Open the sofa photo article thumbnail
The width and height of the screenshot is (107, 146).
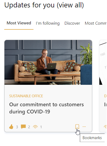pyautogui.click(x=48, y=62)
